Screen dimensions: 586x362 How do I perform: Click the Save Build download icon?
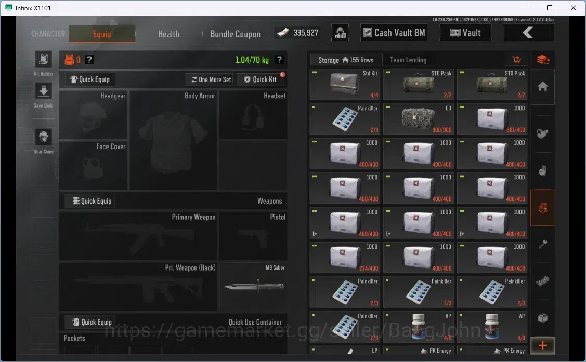click(43, 91)
